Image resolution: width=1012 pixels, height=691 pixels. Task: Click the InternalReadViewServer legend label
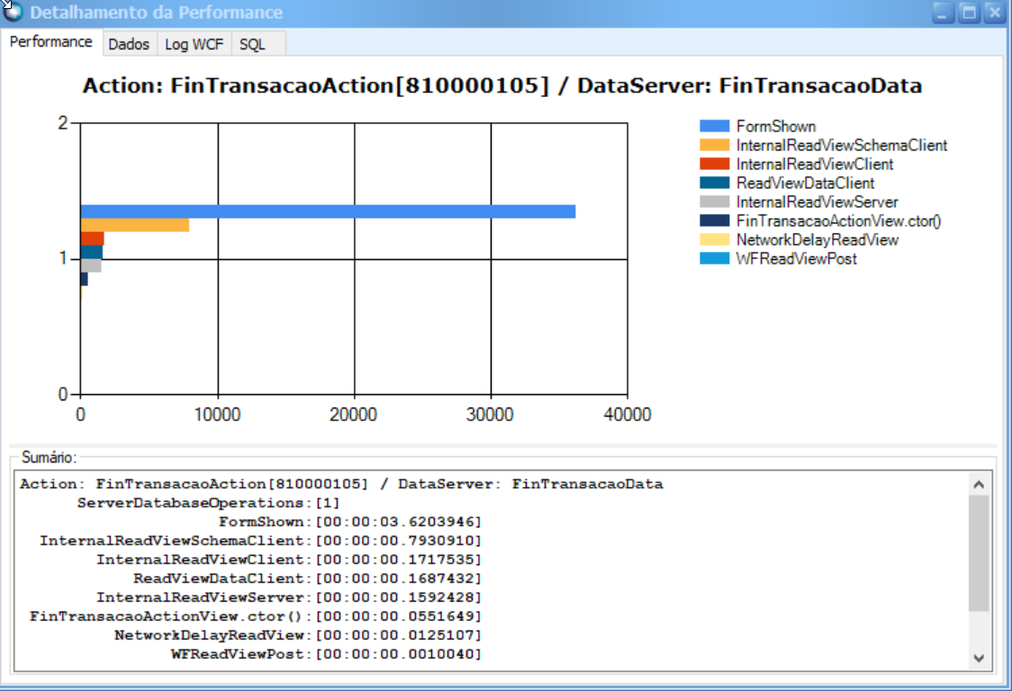coord(818,202)
